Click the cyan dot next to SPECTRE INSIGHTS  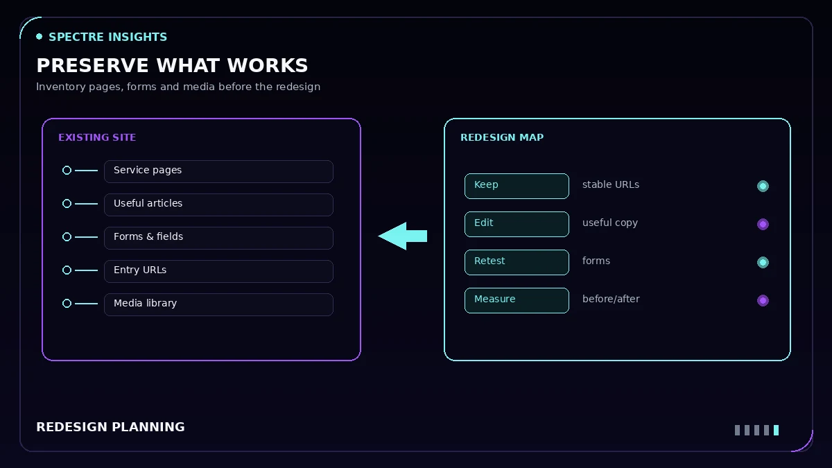click(40, 37)
